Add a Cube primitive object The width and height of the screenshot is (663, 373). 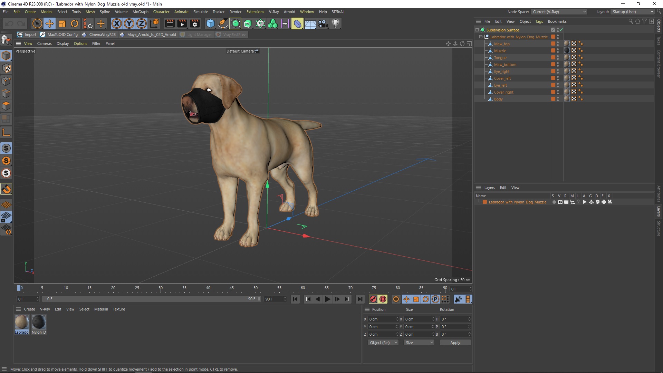tap(210, 23)
